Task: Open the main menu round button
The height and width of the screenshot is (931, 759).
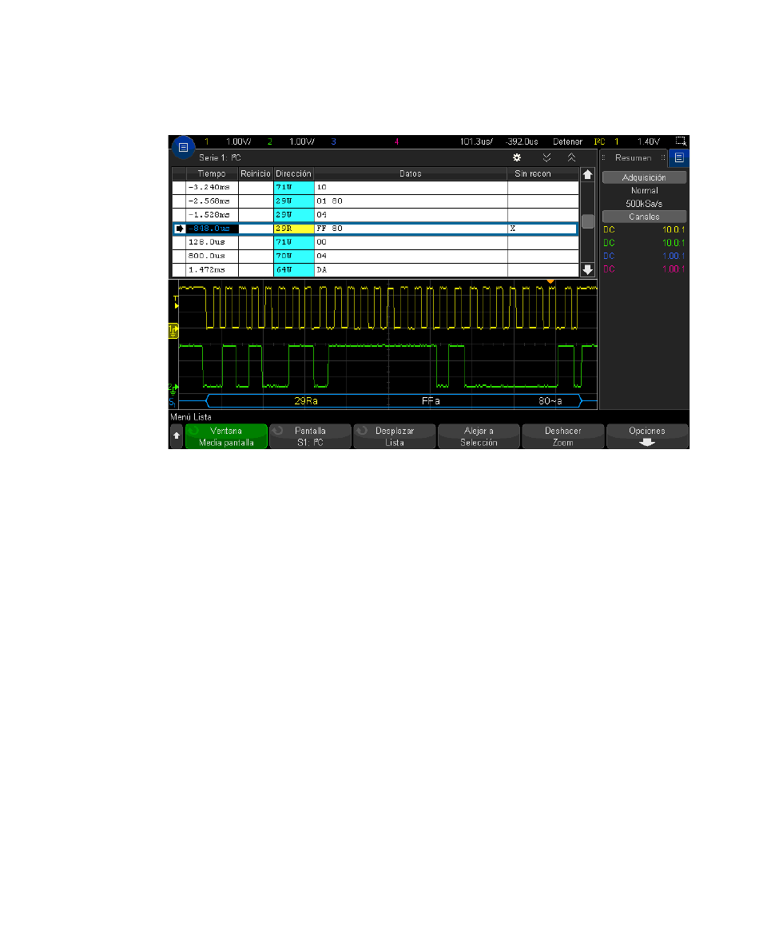Action: 183,147
